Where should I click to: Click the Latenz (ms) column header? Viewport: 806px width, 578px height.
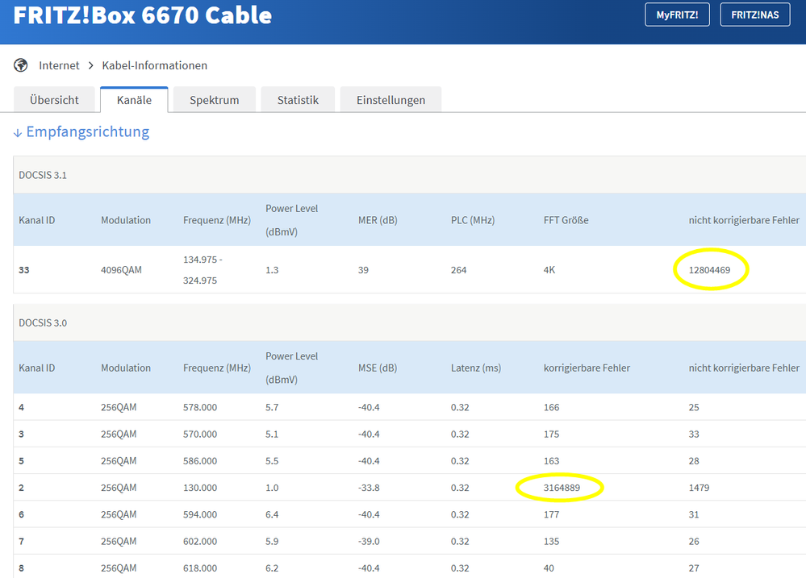[476, 368]
